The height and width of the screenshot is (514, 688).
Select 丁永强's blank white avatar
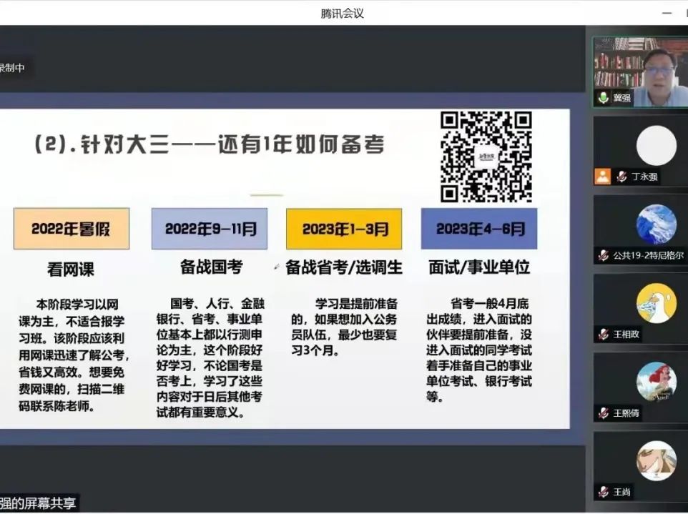[x=656, y=145]
